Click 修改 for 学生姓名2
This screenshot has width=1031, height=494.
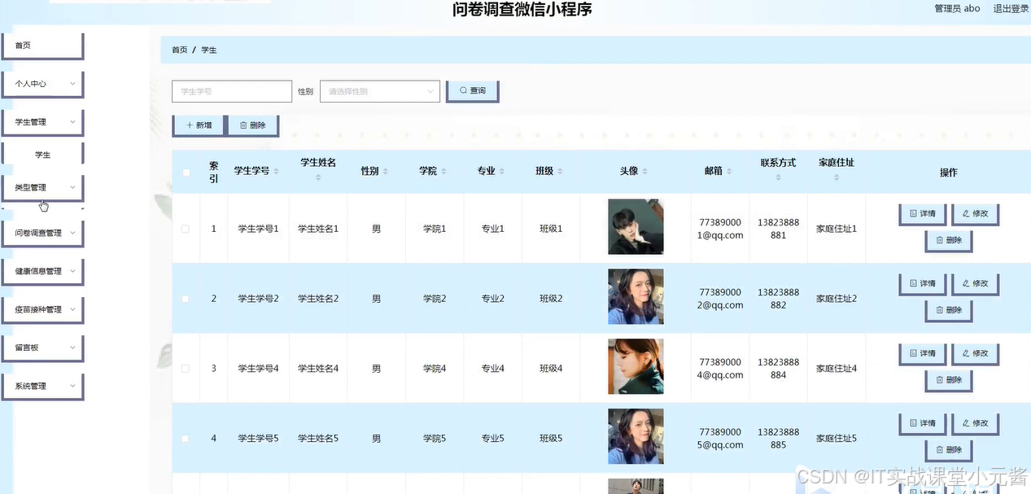(x=975, y=284)
